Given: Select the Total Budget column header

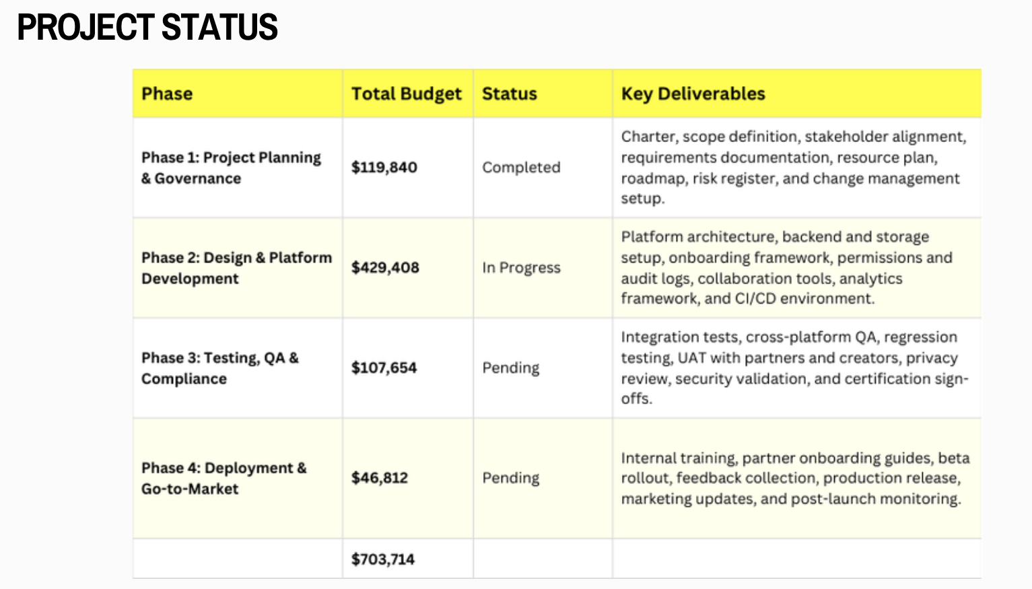Looking at the screenshot, I should pos(406,94).
